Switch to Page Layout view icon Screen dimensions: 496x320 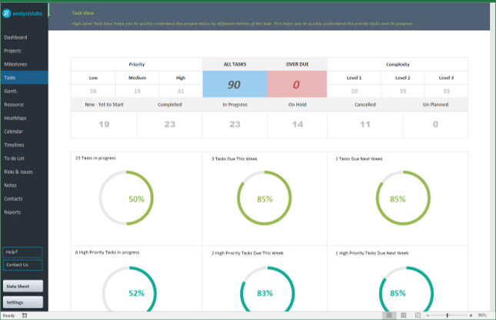click(403, 315)
